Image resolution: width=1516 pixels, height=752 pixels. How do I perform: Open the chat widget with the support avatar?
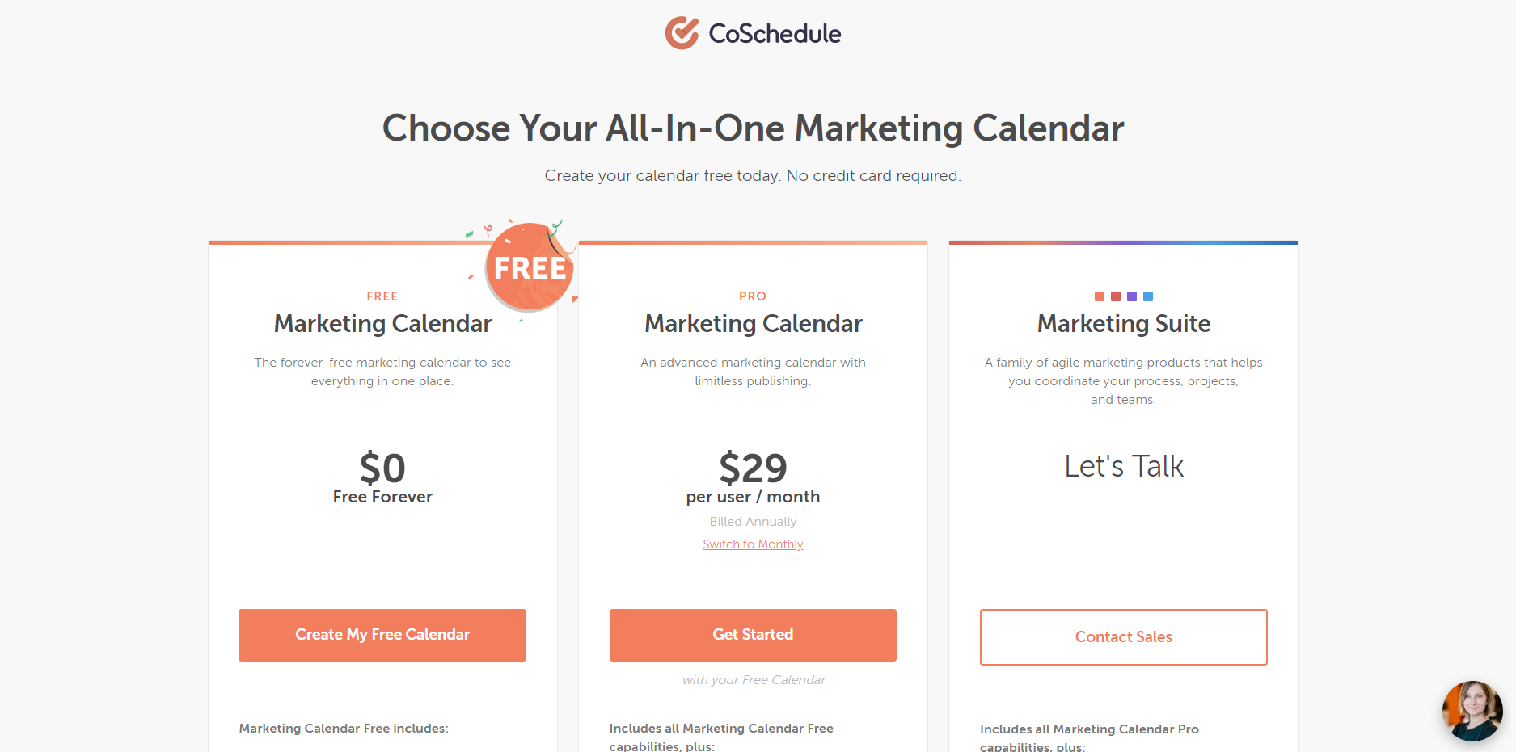tap(1472, 711)
